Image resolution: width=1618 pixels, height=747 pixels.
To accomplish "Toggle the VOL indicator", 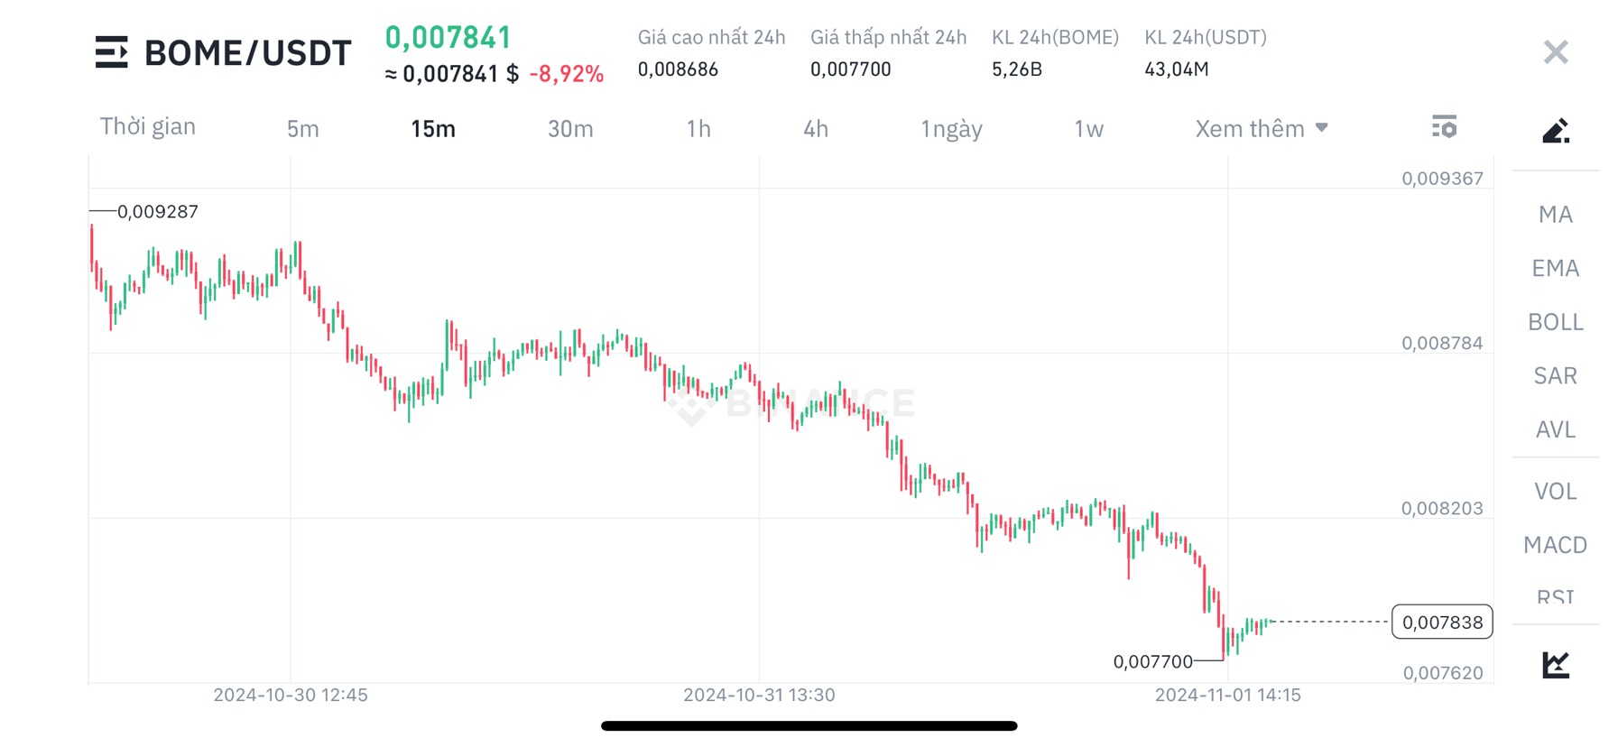I will [x=1556, y=491].
